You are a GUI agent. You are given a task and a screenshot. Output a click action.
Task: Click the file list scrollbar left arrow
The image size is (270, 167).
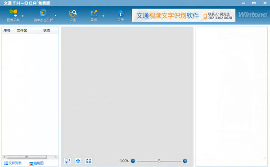click(x=4, y=157)
